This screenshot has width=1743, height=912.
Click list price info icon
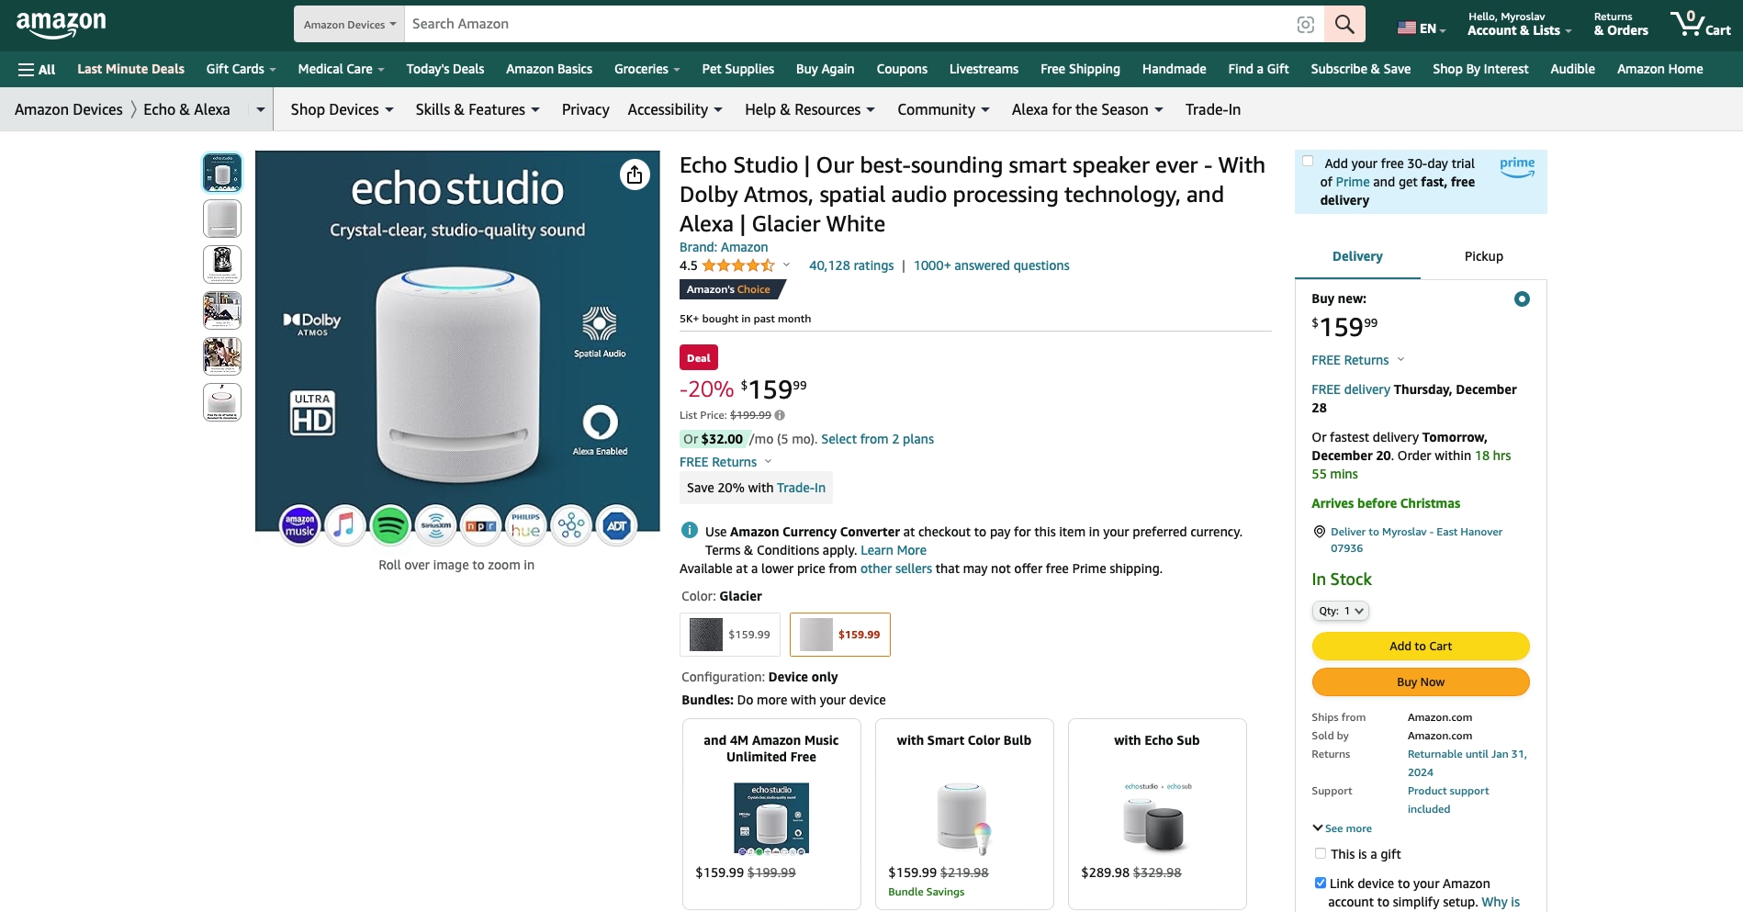click(780, 415)
